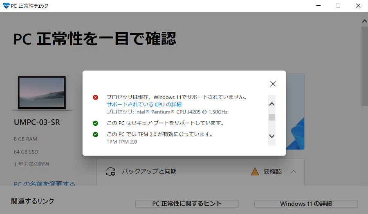Click the red error icon beside processor message
Viewport: 368px width, 214px height.
(95, 97)
